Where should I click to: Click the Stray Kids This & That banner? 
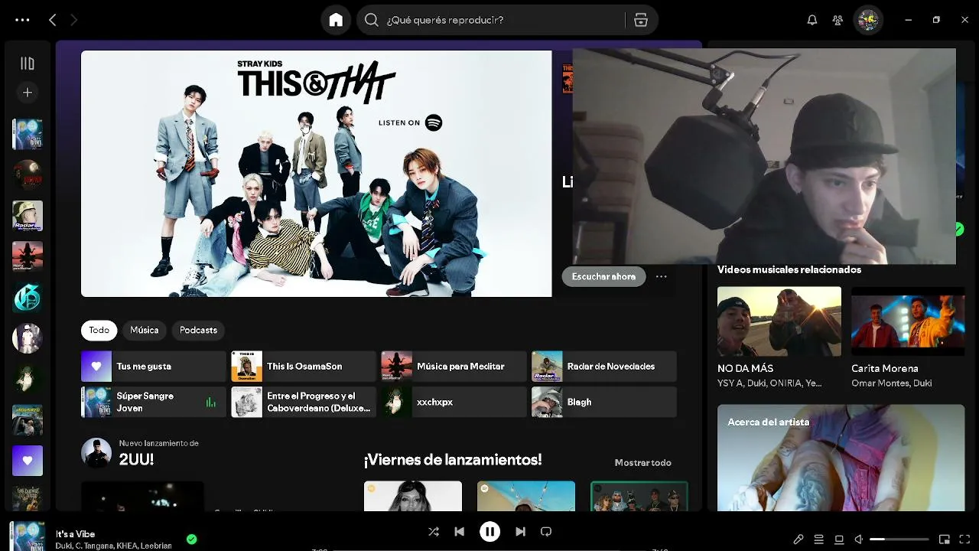tap(316, 174)
